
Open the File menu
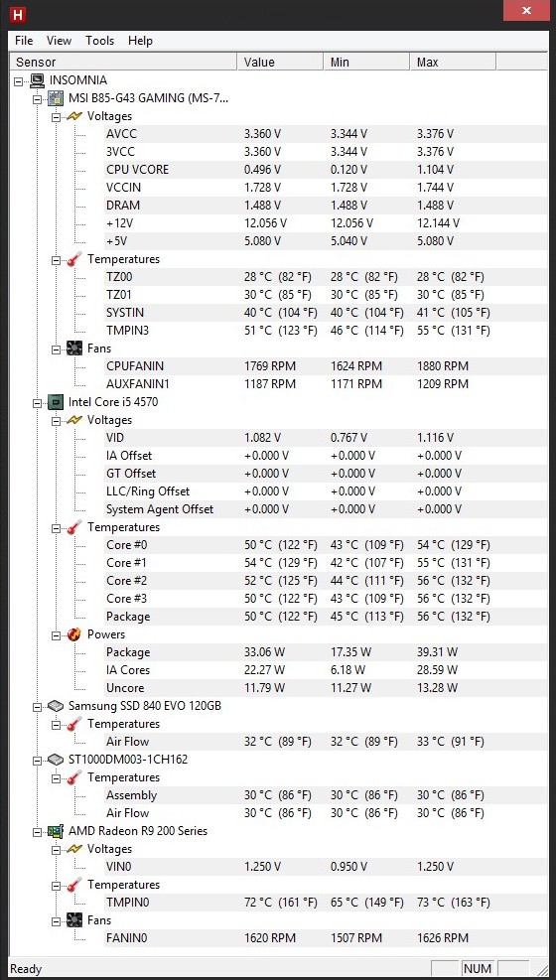[24, 41]
